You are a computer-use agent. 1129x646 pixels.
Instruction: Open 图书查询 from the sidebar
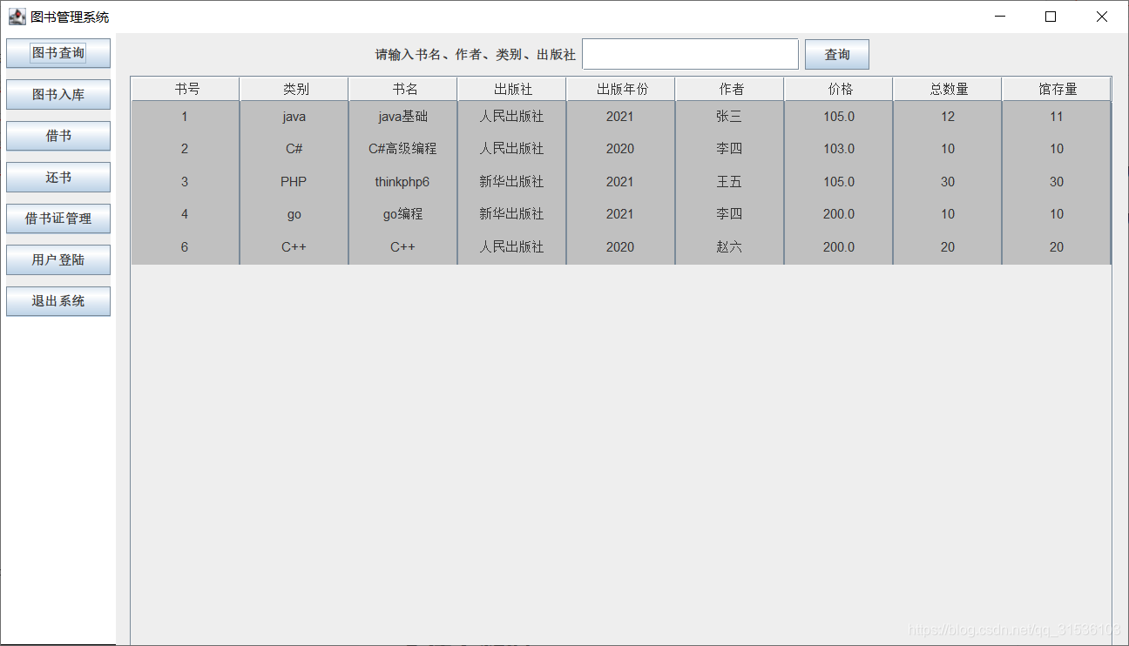[57, 52]
